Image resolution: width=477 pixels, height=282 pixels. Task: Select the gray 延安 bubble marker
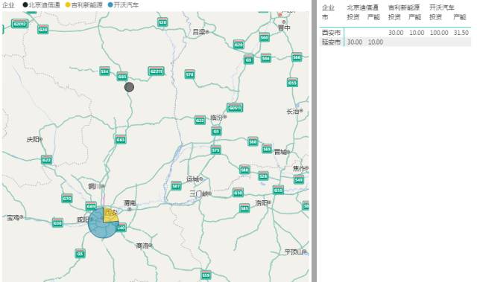tap(129, 87)
